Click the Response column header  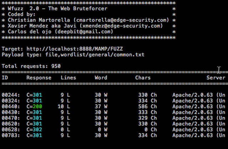39,78
